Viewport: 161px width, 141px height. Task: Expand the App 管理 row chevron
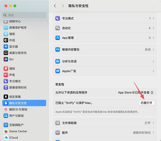pos(153,38)
